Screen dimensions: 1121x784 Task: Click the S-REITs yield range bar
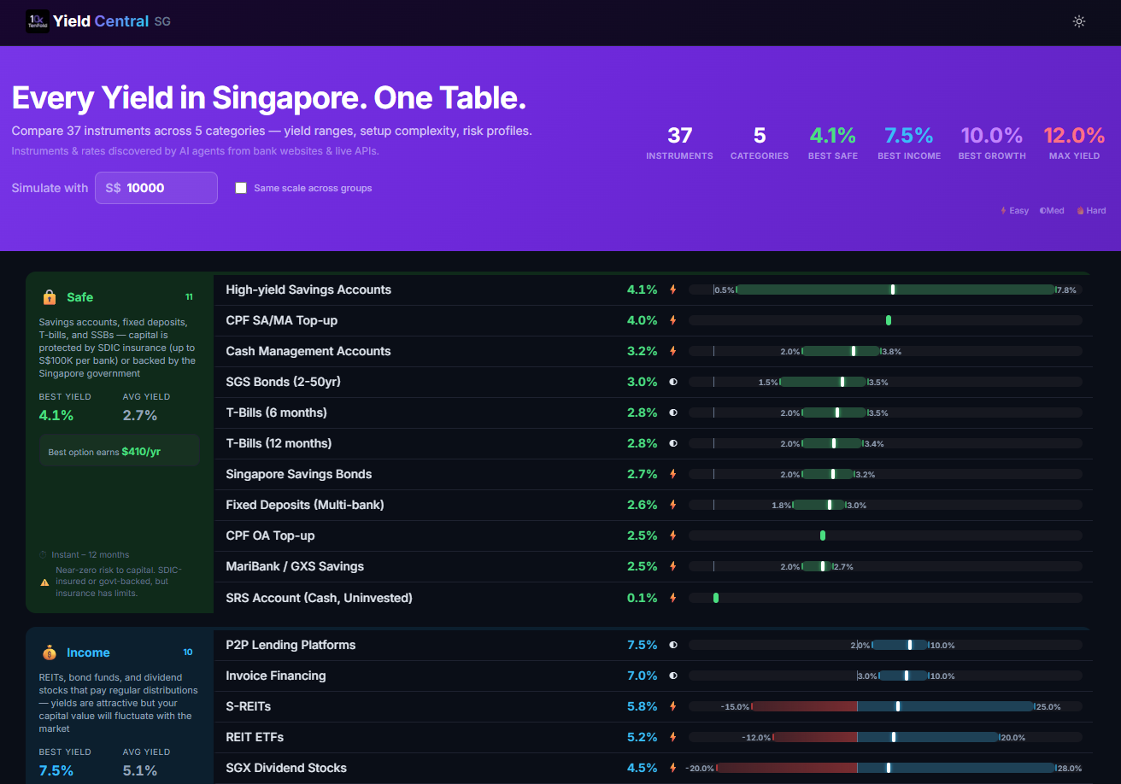click(x=889, y=706)
